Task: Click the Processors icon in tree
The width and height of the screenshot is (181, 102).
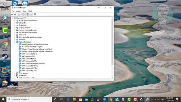Action: (17, 75)
